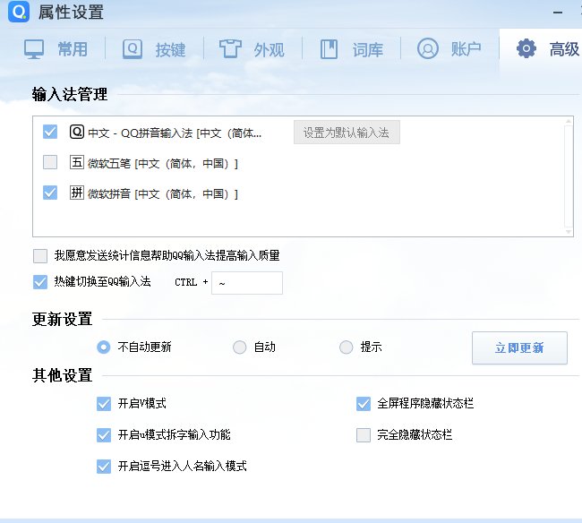Click the T-shirt icon for 外观
This screenshot has width=582, height=523.
tap(231, 48)
